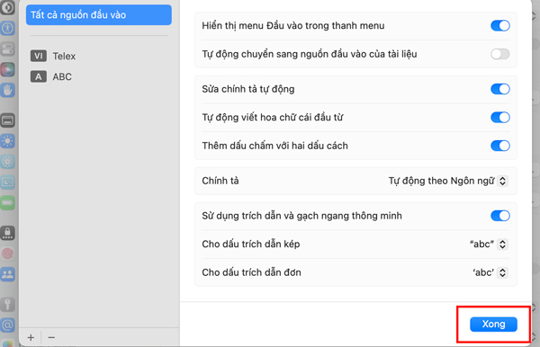
Task: Click the ‘abc’ single quote sample value
Action: [483, 272]
